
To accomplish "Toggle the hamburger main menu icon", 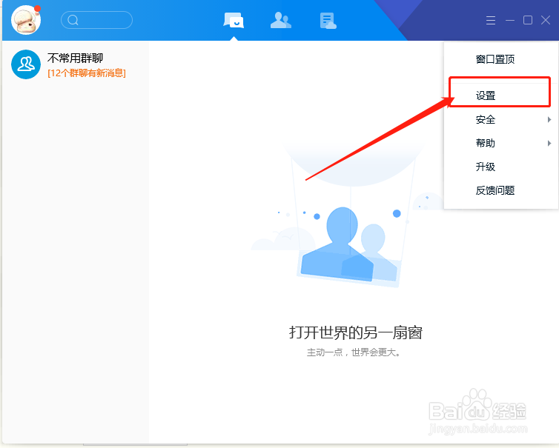I will 491,20.
